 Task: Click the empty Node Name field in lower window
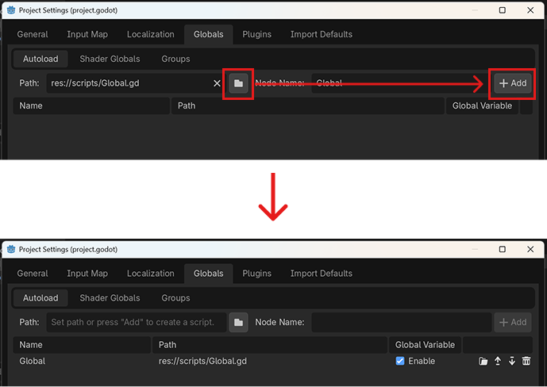click(x=401, y=322)
